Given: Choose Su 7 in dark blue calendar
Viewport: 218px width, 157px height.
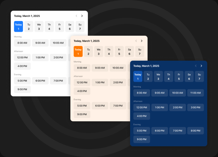Looking at the screenshot, I should click(x=199, y=76).
